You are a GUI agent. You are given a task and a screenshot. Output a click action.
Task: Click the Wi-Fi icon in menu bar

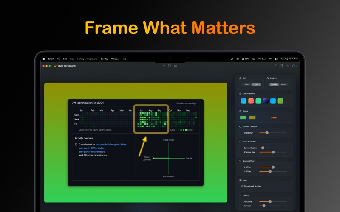[x=270, y=59]
